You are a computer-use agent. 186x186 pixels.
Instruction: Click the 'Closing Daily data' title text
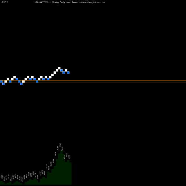tap(61, 2)
